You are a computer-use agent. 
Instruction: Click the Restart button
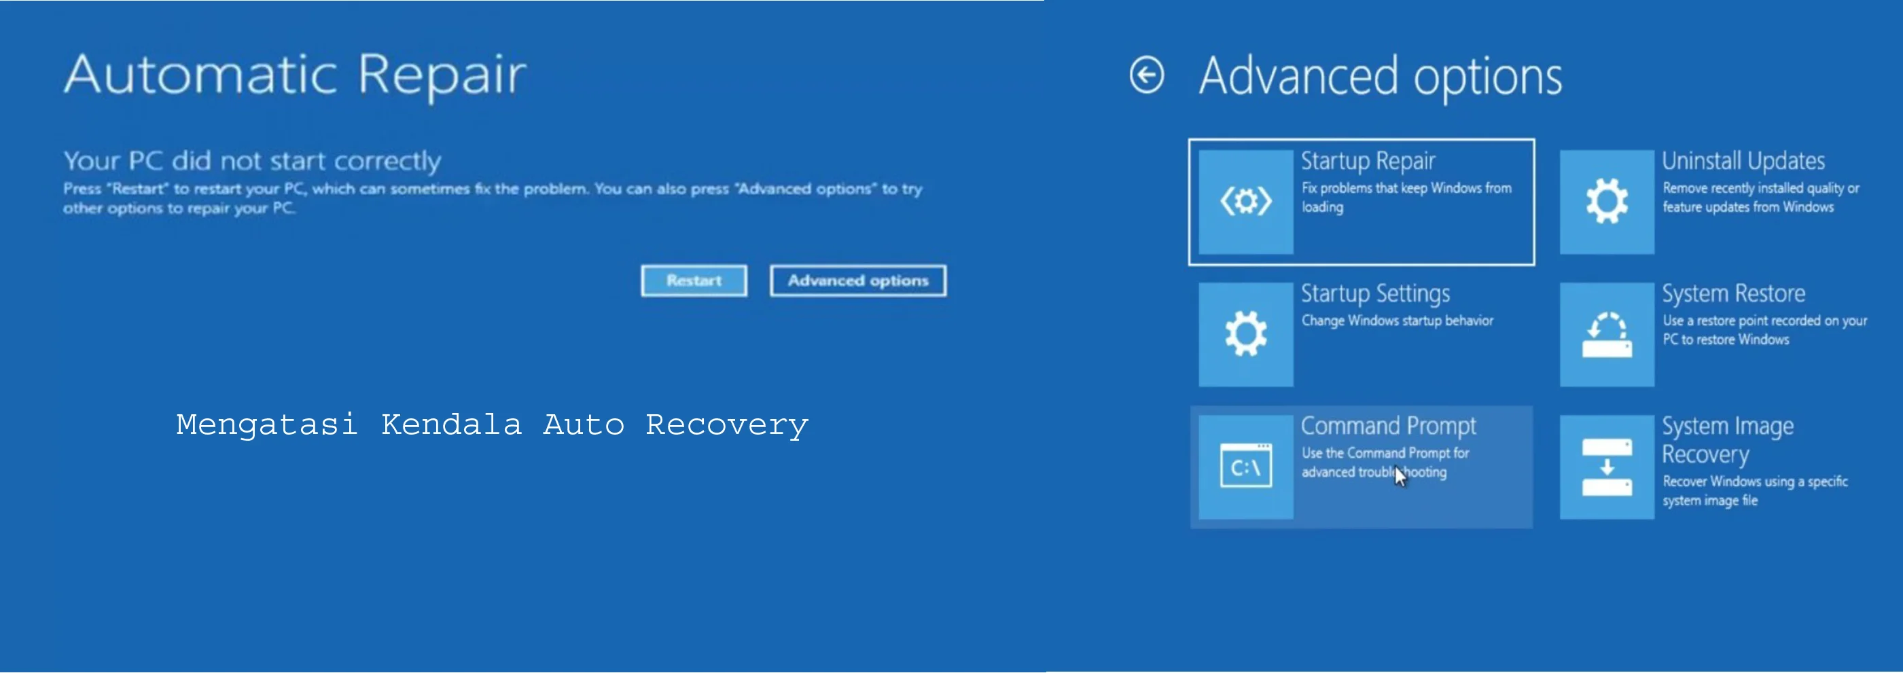[694, 280]
